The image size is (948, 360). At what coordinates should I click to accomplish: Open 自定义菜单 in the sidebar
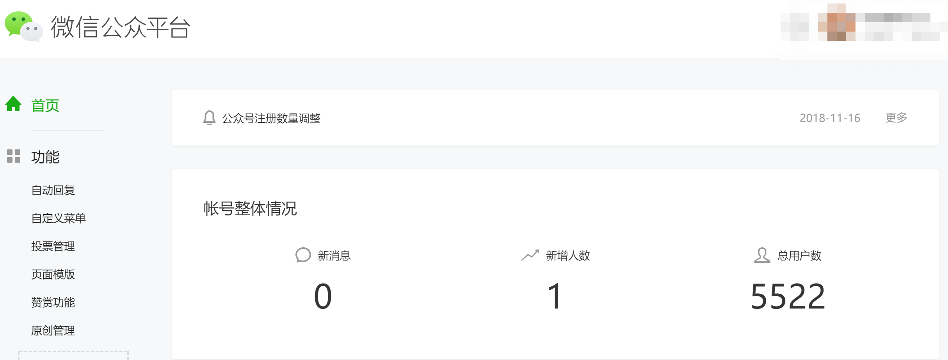pyautogui.click(x=59, y=218)
